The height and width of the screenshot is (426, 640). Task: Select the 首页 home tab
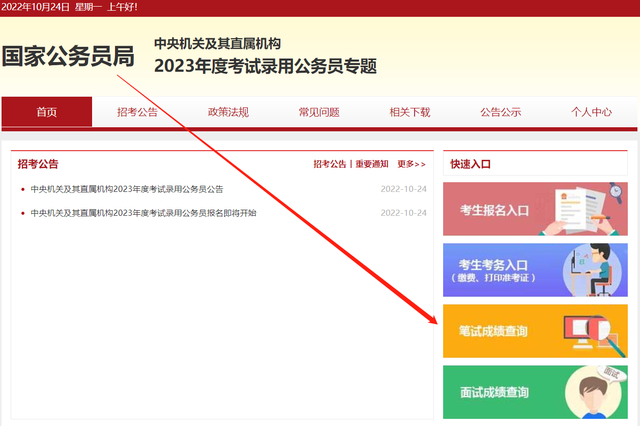pos(46,112)
